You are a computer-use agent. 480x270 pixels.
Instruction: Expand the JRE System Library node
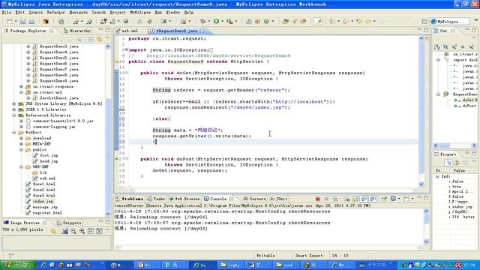14,103
